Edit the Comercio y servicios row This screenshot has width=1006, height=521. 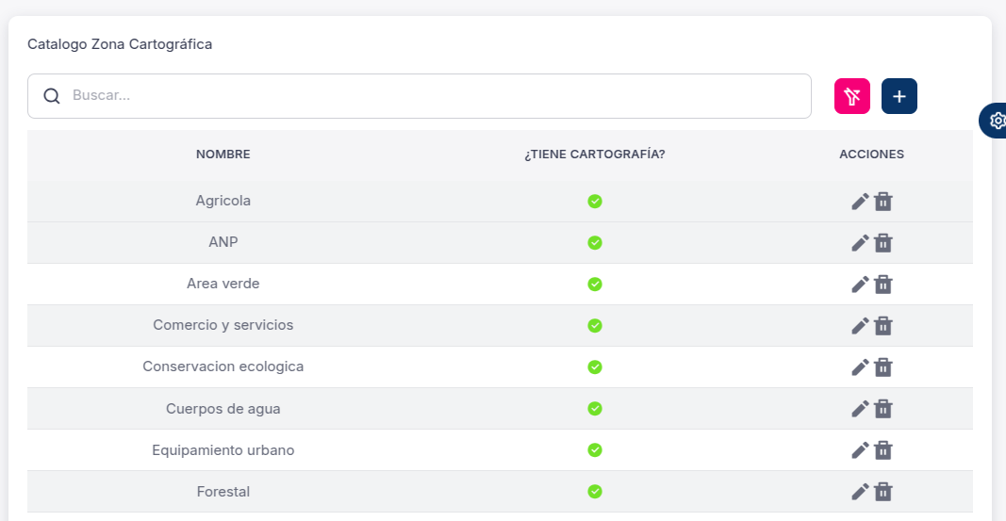(x=860, y=326)
